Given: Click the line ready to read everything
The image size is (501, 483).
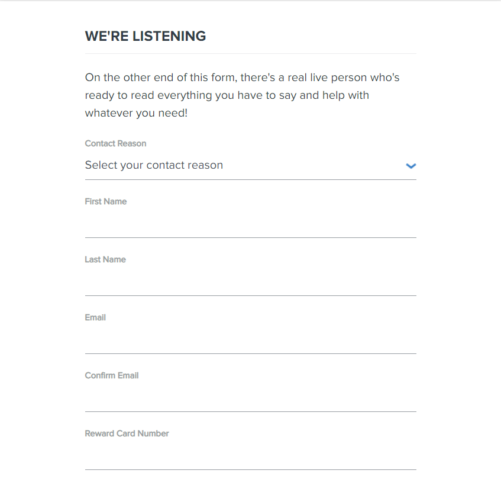Looking at the screenshot, I should tap(227, 95).
